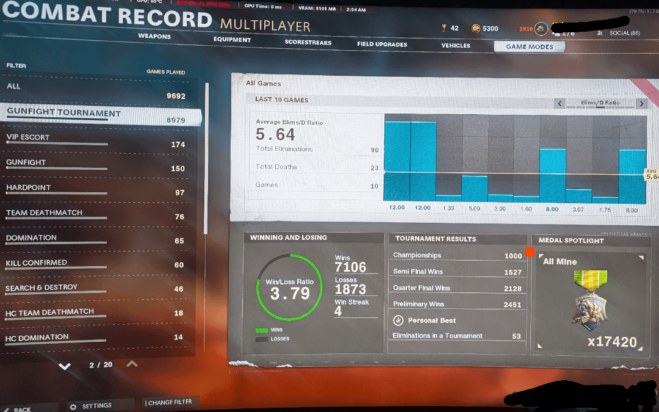Open the Weapons tab
Screen dimensions: 659x412
tap(154, 37)
